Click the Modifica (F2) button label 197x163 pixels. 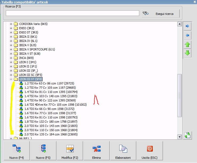70,158
